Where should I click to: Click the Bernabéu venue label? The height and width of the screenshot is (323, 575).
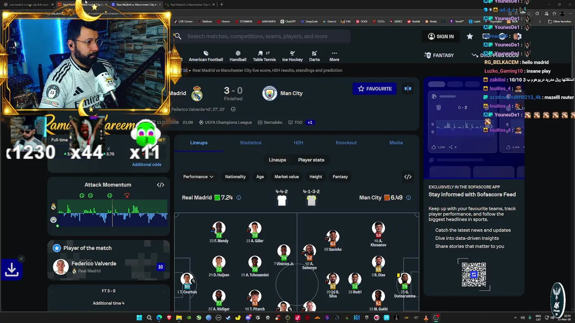270,122
